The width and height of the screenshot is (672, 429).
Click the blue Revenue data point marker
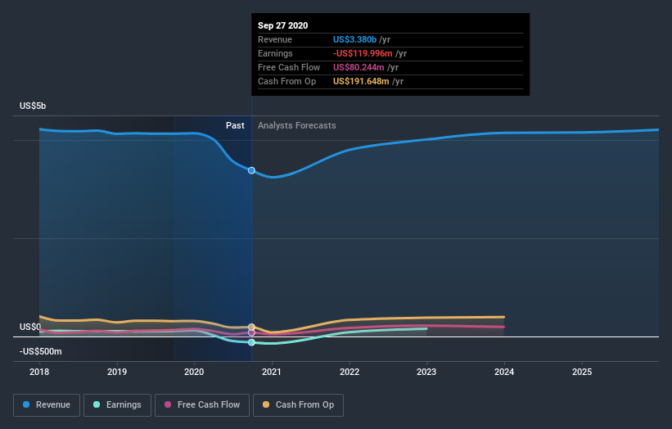[251, 170]
